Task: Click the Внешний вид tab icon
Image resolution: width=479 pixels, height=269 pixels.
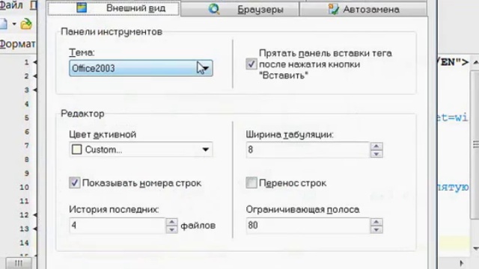Action: [82, 7]
